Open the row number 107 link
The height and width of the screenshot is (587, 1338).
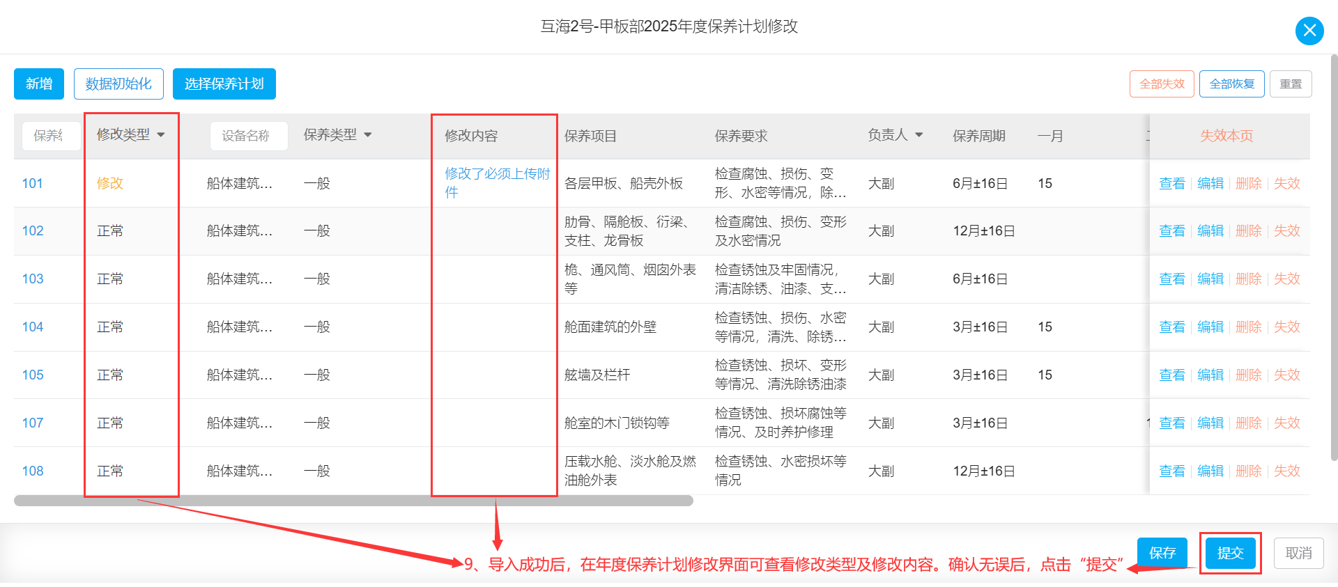coord(33,423)
